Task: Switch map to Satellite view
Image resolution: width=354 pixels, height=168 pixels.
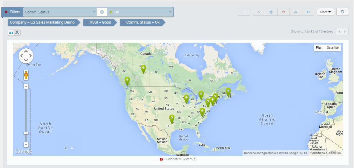Action: coord(333,47)
